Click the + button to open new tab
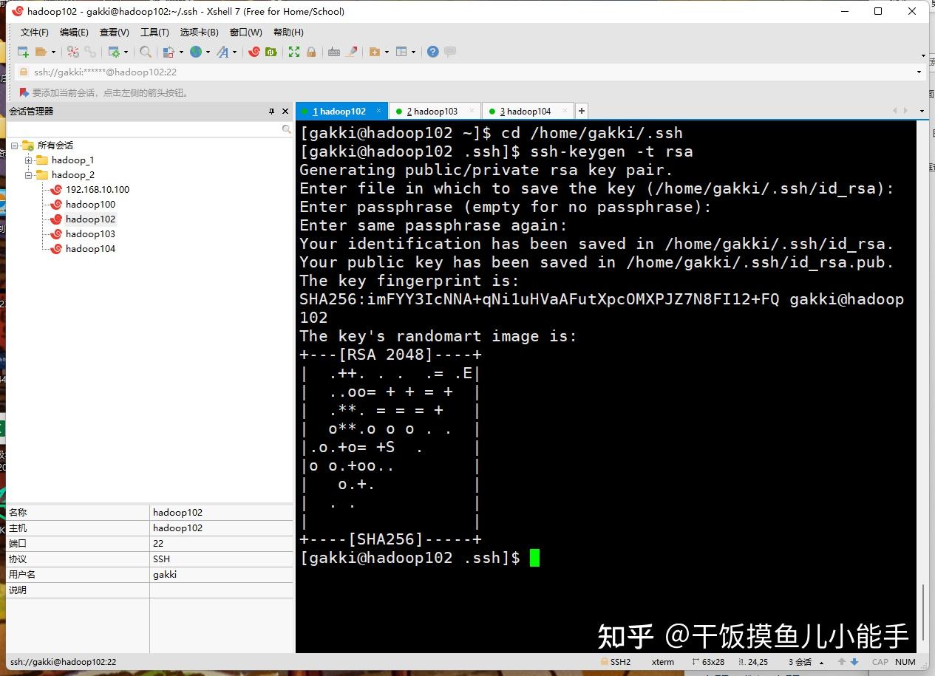The width and height of the screenshot is (935, 676). [581, 110]
